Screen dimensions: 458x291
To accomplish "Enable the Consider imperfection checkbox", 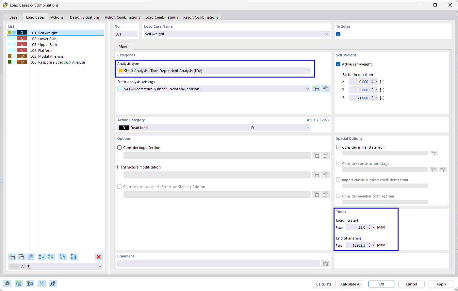I will coord(119,147).
